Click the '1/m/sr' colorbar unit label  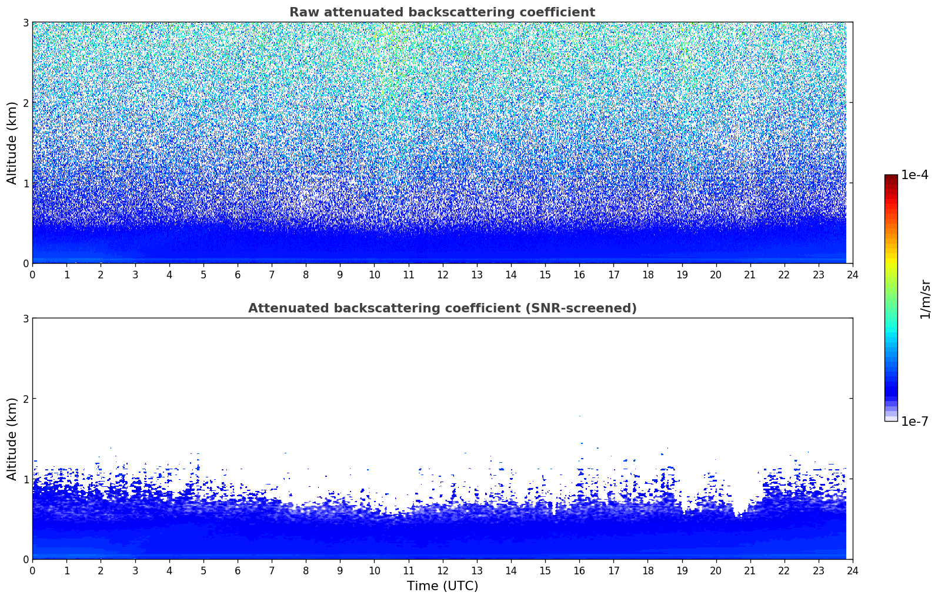925,299
